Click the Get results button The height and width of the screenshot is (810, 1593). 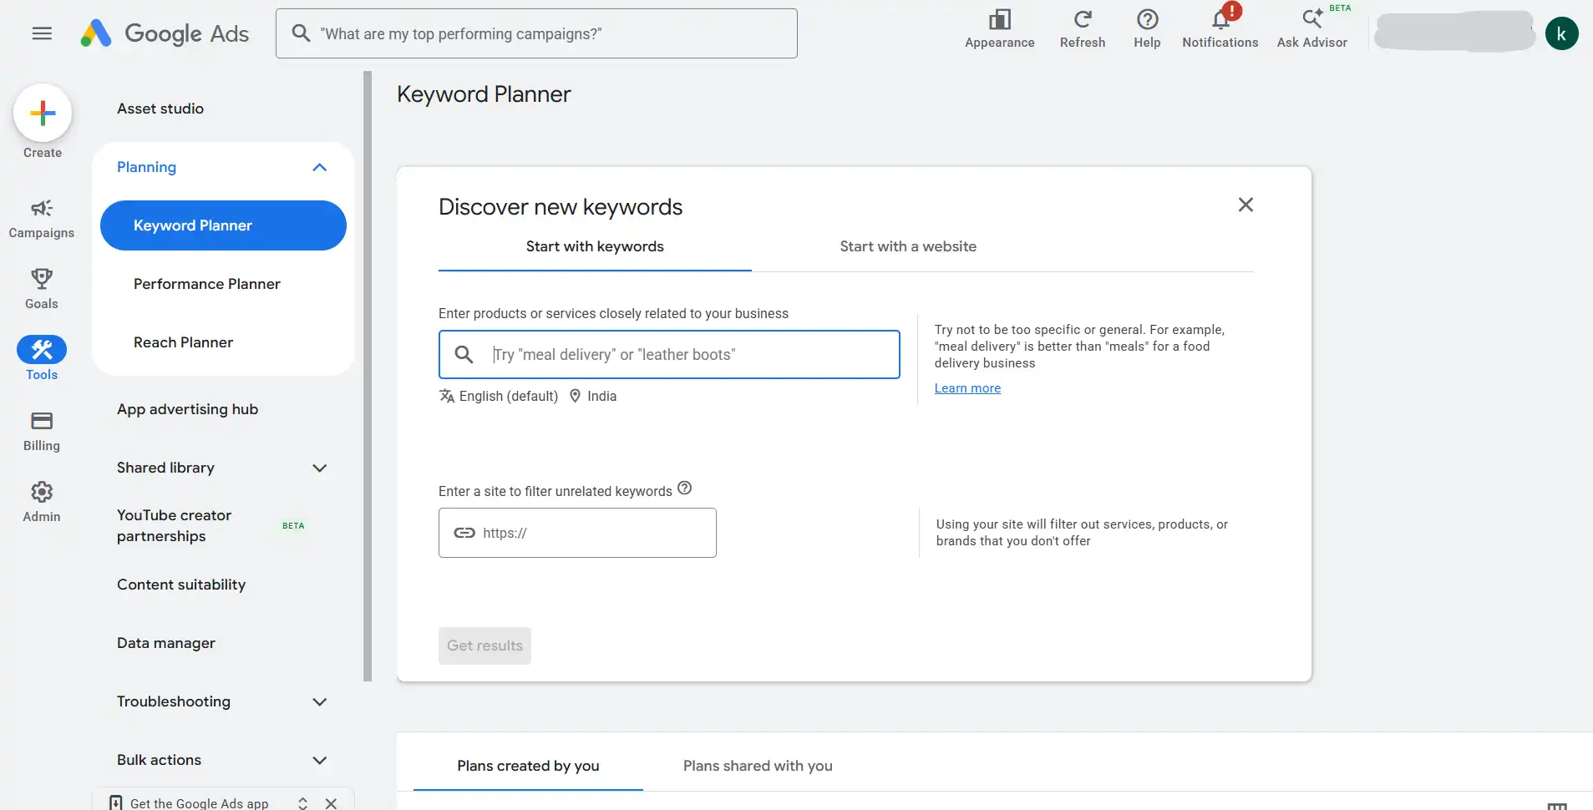(484, 645)
